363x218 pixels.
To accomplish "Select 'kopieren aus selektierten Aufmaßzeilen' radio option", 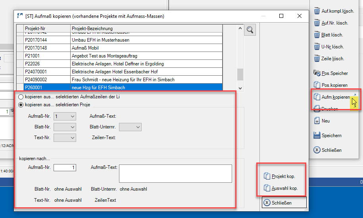I will pyautogui.click(x=21, y=97).
